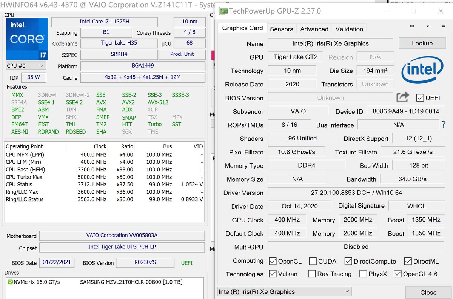Open the Validation tab

click(x=349, y=29)
